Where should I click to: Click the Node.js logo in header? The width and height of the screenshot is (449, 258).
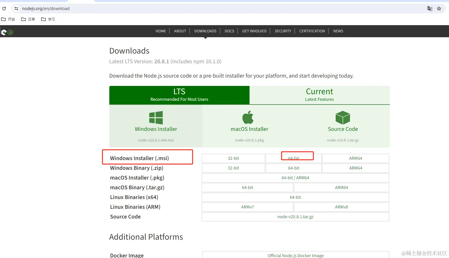[7, 32]
